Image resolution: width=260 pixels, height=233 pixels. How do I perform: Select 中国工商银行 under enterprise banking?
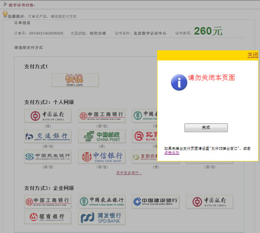[x=47, y=202]
